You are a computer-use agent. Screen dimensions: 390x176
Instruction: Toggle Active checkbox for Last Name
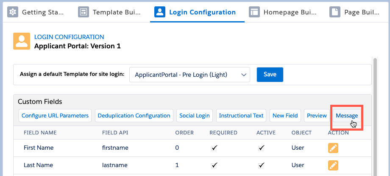coord(262,165)
